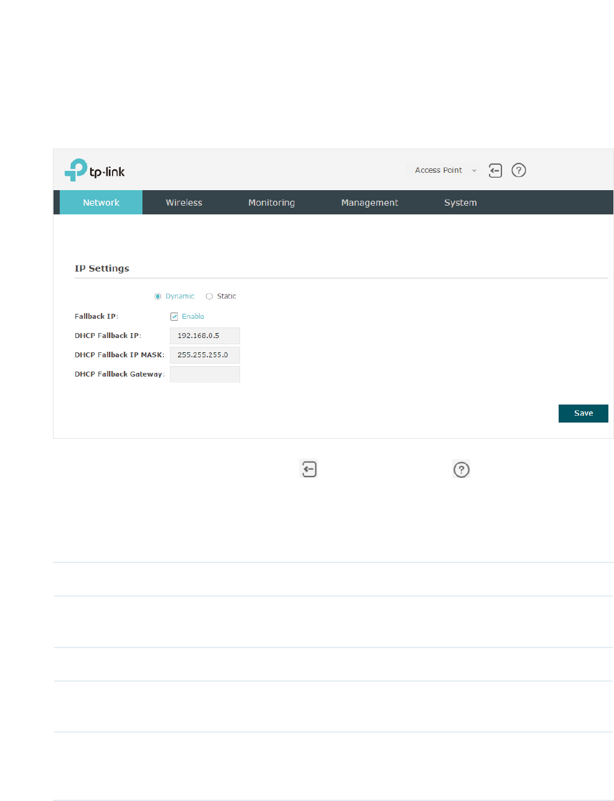Viewport: 614px width, 801px height.
Task: Click the DHCP Fallback IP field
Action: (205, 336)
